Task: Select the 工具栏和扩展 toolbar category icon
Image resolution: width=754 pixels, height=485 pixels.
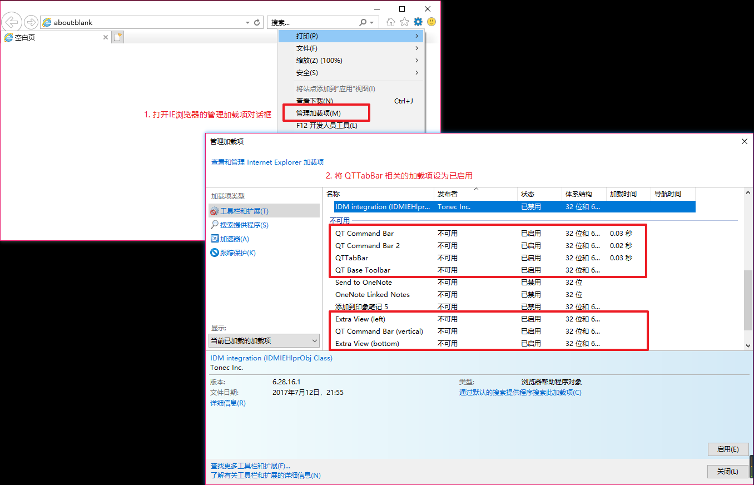Action: [x=215, y=210]
